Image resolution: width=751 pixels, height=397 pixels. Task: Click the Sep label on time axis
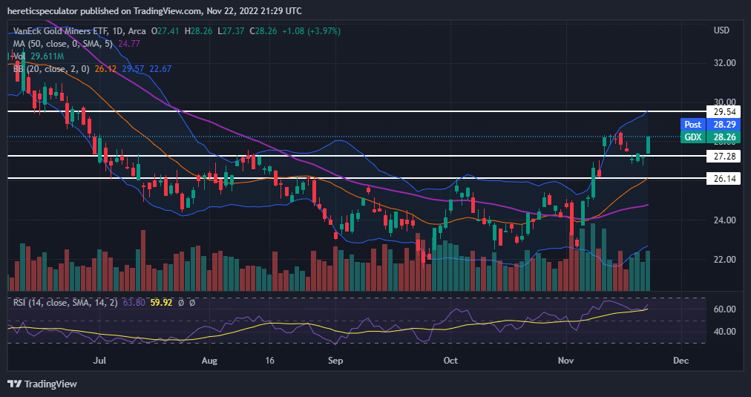coord(335,361)
